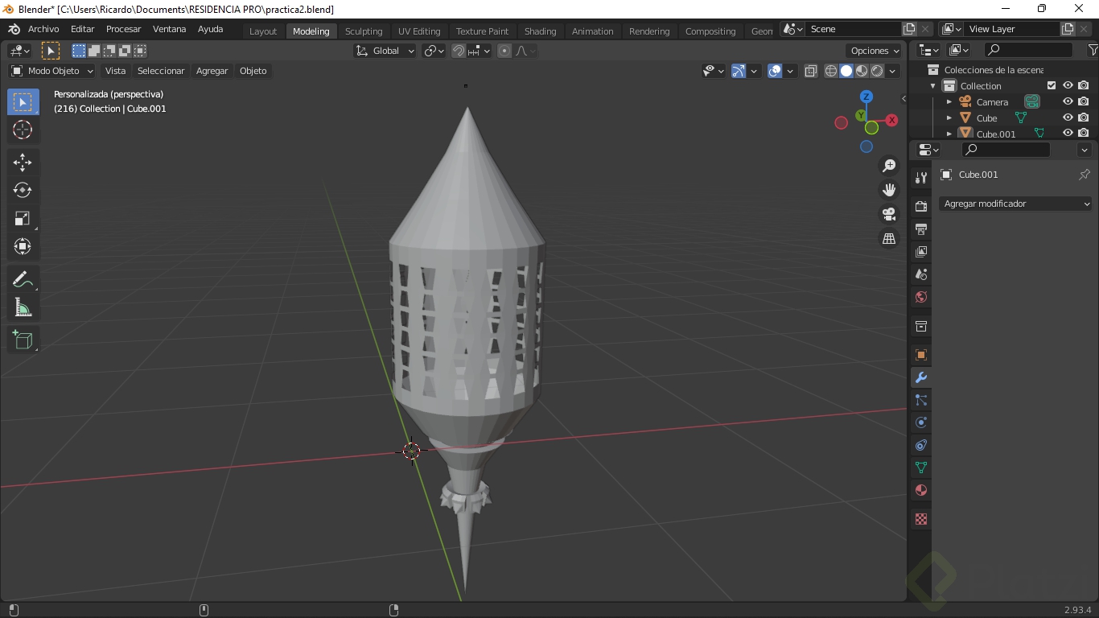Viewport: 1099px width, 618px height.
Task: Uncheck the Collection exclude checkbox
Action: (1052, 86)
